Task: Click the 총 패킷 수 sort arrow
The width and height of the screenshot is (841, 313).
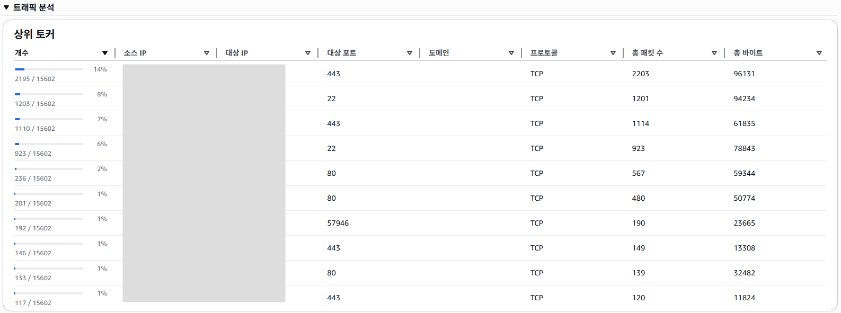Action: coord(714,53)
